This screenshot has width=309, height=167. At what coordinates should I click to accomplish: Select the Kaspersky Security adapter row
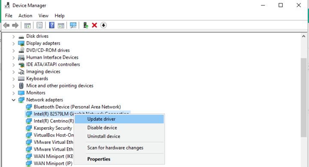coord(53,128)
